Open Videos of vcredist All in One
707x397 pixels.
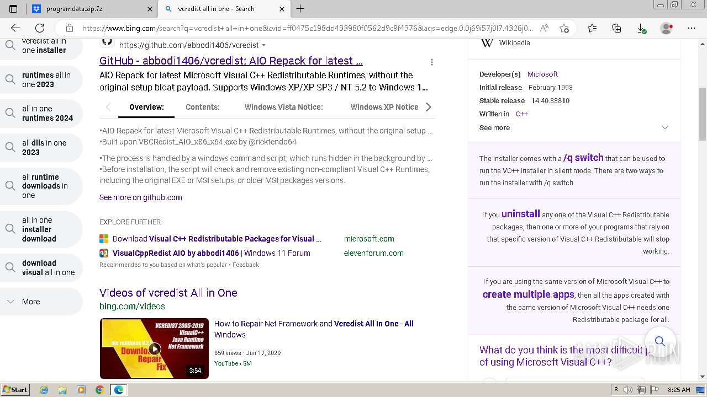(168, 293)
